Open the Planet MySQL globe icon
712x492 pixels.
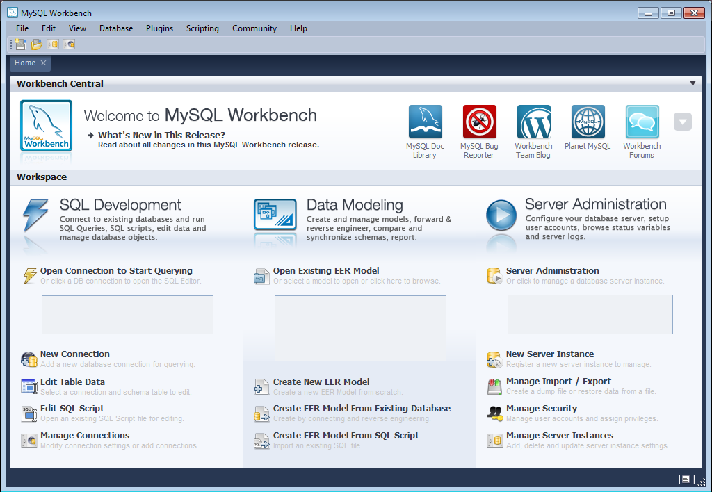coord(588,122)
